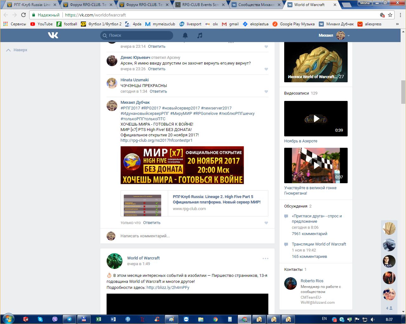This screenshot has width=406, height=324.
Task: Close the World of Warcraft tab
Action: (x=335, y=5)
